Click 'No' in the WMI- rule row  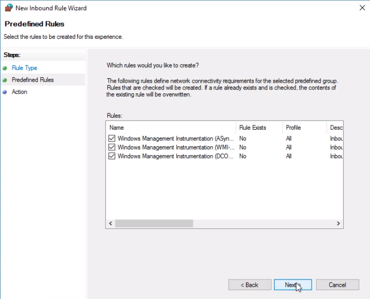(243, 147)
